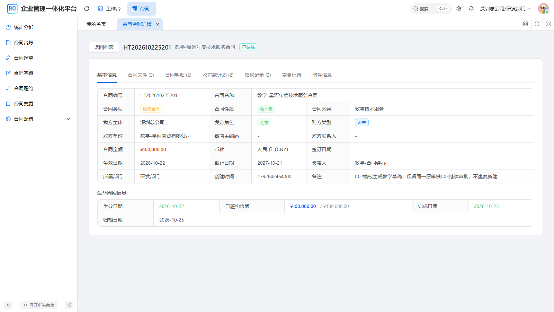Toggle fullscreen content view icon

(x=548, y=24)
